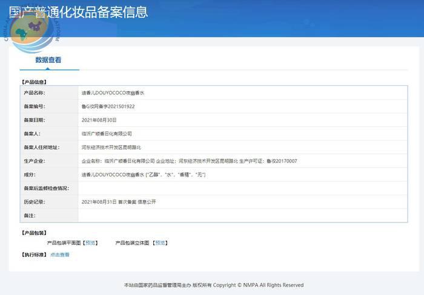
Task: Select the 生产企业 details text
Action: coord(189,161)
